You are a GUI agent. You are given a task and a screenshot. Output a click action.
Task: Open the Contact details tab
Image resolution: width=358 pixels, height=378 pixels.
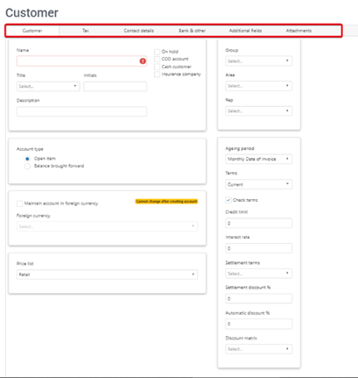pyautogui.click(x=138, y=31)
